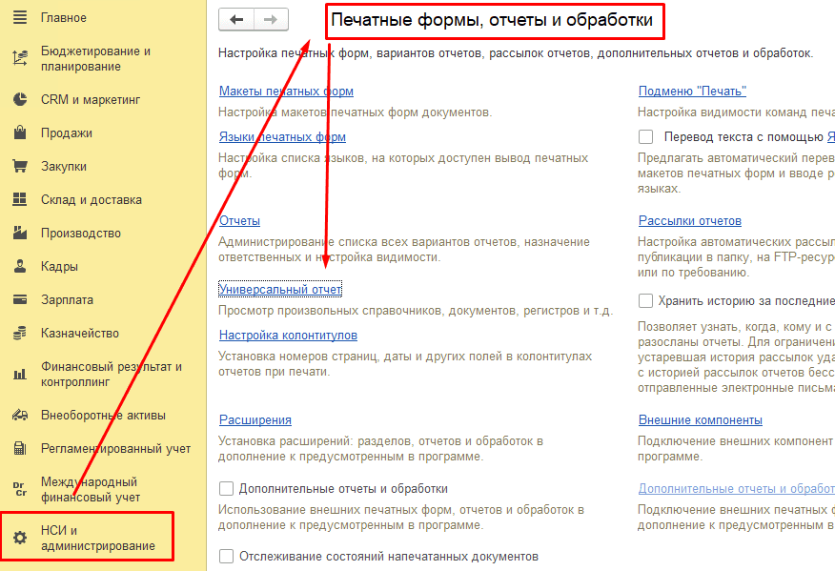This screenshot has height=571, width=835.
Task: Open the Закупки cart icon
Action: point(14,165)
